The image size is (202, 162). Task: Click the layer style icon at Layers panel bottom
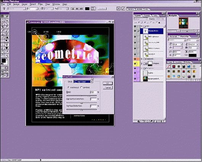coord(139,121)
